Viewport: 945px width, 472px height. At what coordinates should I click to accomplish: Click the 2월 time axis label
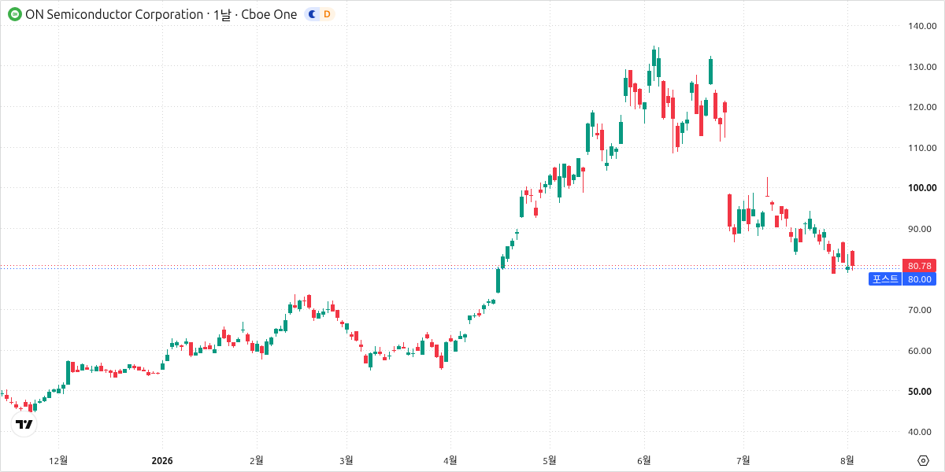click(256, 460)
